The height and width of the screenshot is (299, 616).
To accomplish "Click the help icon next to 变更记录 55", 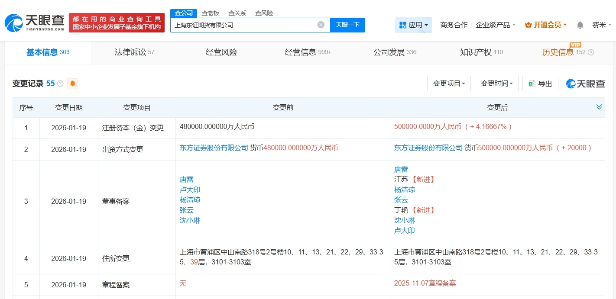I will point(60,84).
